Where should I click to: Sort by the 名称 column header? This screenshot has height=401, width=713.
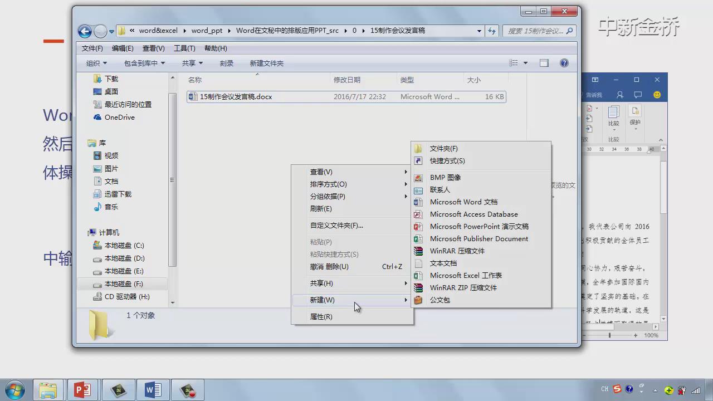coord(257,80)
